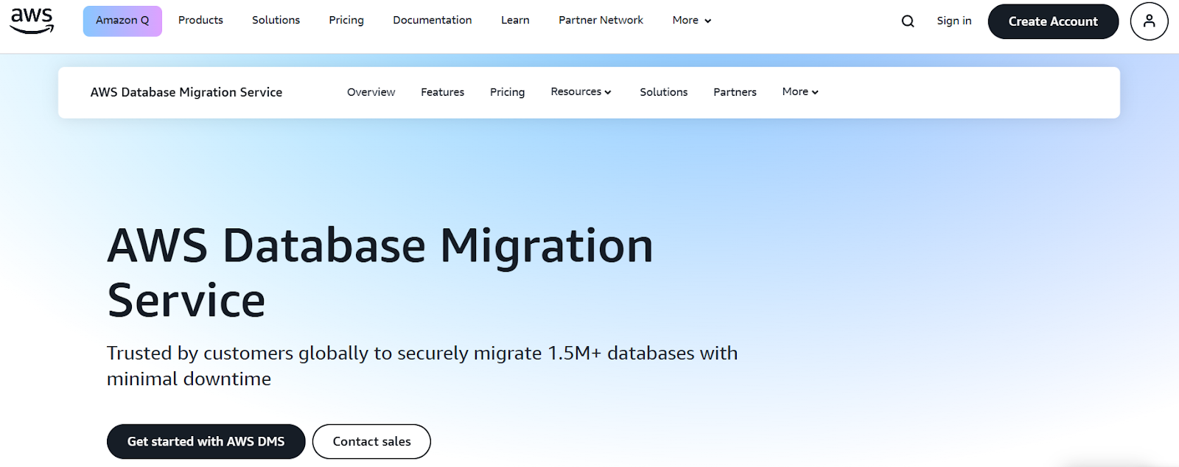Open Amazon Q
Viewport: 1179px width, 467px height.
click(x=122, y=21)
